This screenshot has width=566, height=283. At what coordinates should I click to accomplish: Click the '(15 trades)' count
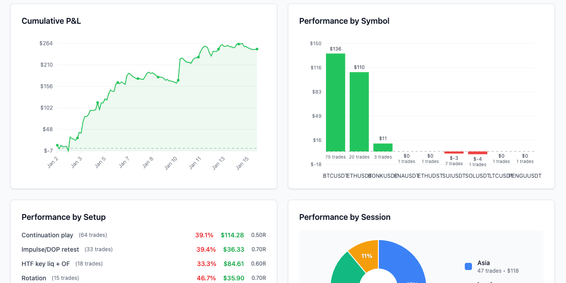coord(65,278)
